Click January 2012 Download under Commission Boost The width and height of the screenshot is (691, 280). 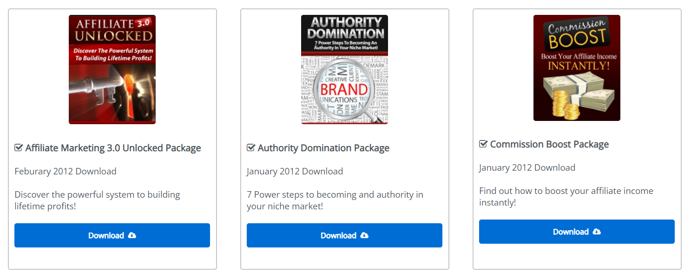[x=527, y=167]
